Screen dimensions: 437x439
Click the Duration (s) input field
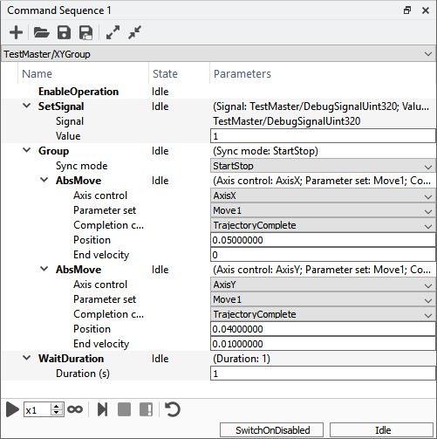click(323, 374)
